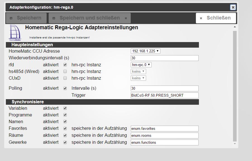The height and width of the screenshot is (161, 252).
Task: Click the HomeMatic logo icon
Action: click(15, 33)
